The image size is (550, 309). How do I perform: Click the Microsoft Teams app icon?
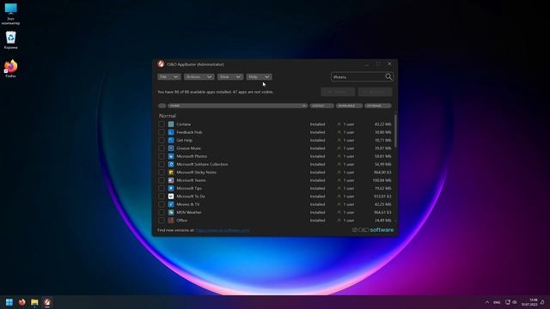pyautogui.click(x=171, y=180)
